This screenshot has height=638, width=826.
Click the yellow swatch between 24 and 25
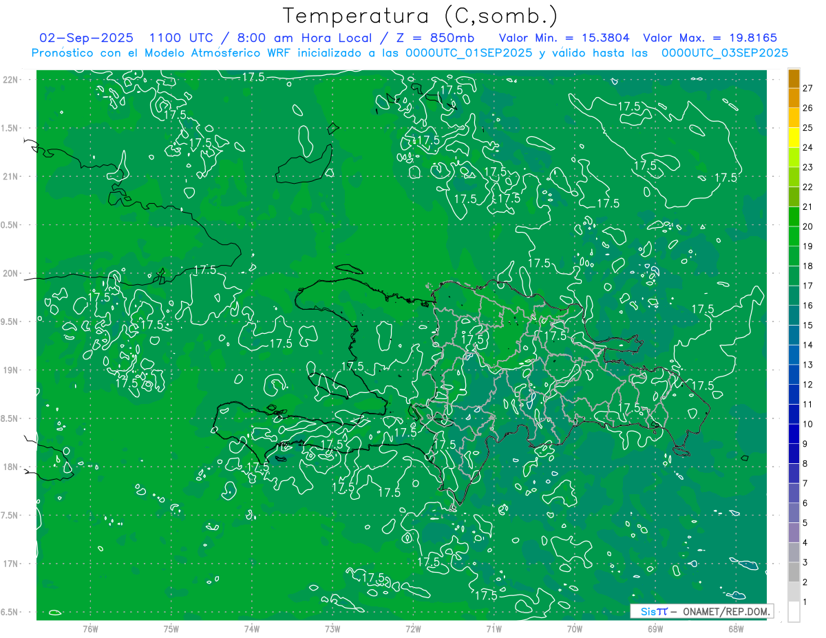click(794, 138)
